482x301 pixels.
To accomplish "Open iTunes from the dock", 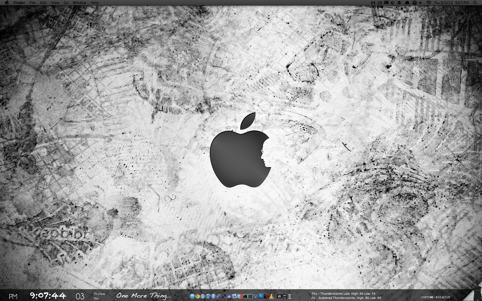I will point(208,296).
